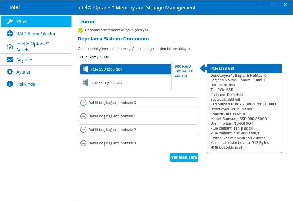Click the PCIe_Array_0000 label
Image resolution: width=293 pixels, height=201 pixels.
coord(95,57)
